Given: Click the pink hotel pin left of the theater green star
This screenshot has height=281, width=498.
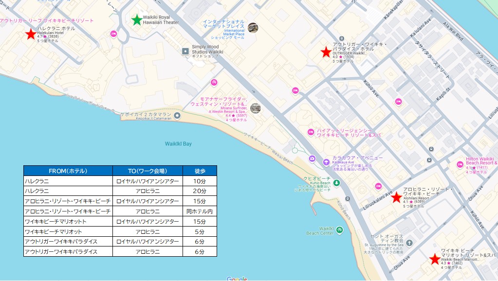Looking at the screenshot, I should tap(113, 34).
